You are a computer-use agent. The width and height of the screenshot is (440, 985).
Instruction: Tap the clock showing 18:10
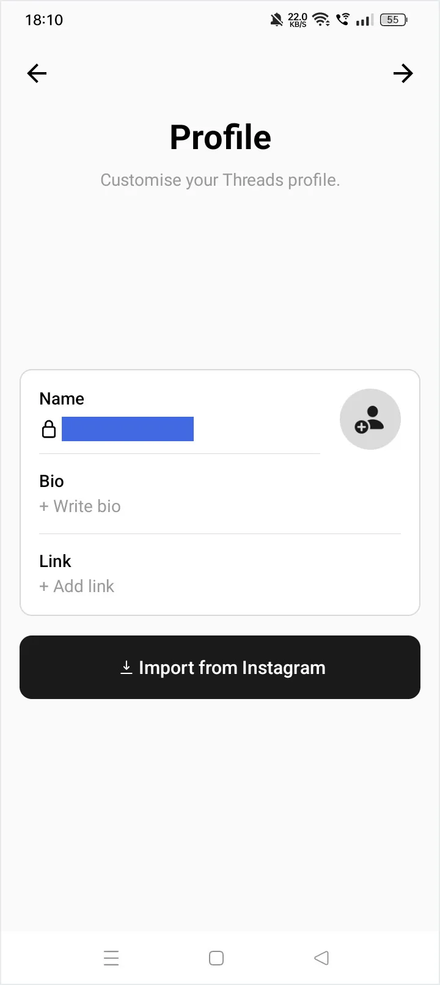(44, 20)
